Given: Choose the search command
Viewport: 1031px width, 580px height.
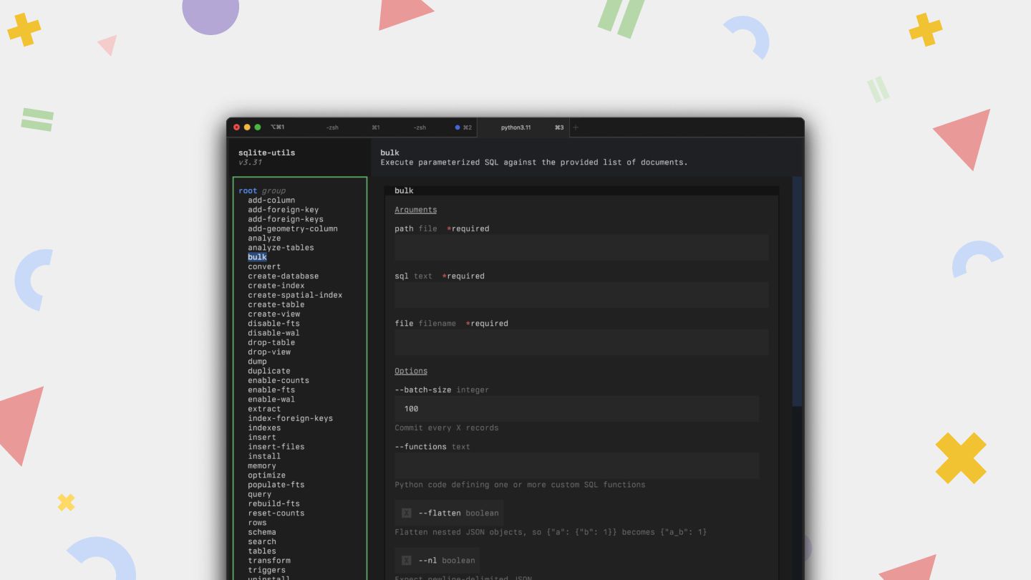Looking at the screenshot, I should point(262,541).
